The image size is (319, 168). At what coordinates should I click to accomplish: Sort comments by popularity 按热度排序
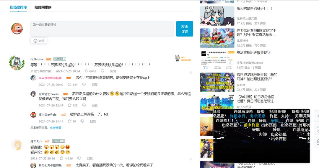click(x=18, y=7)
